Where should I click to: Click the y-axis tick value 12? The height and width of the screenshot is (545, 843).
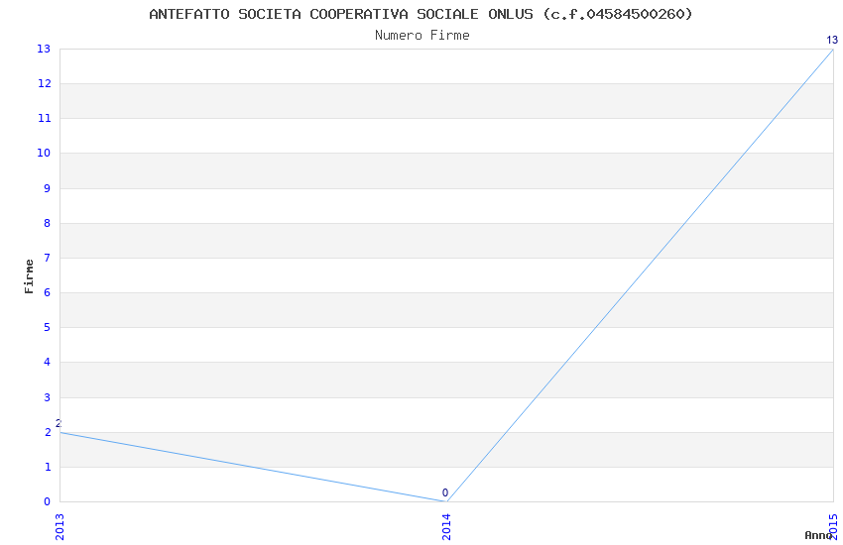click(x=44, y=83)
